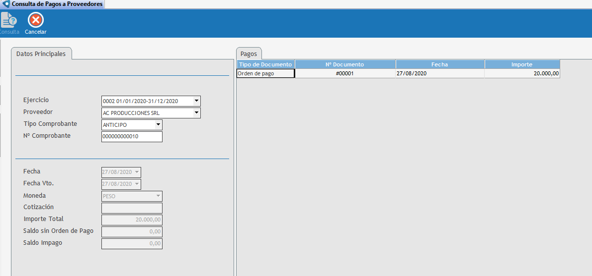Click the Importe column header
592x276 pixels.
(x=522, y=64)
